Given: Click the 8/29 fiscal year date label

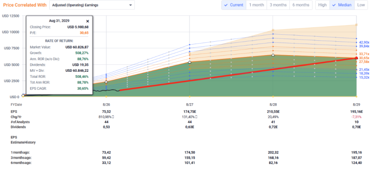Looking at the screenshot, I should point(356,105).
